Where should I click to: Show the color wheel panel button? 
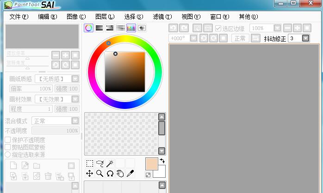(88, 28)
